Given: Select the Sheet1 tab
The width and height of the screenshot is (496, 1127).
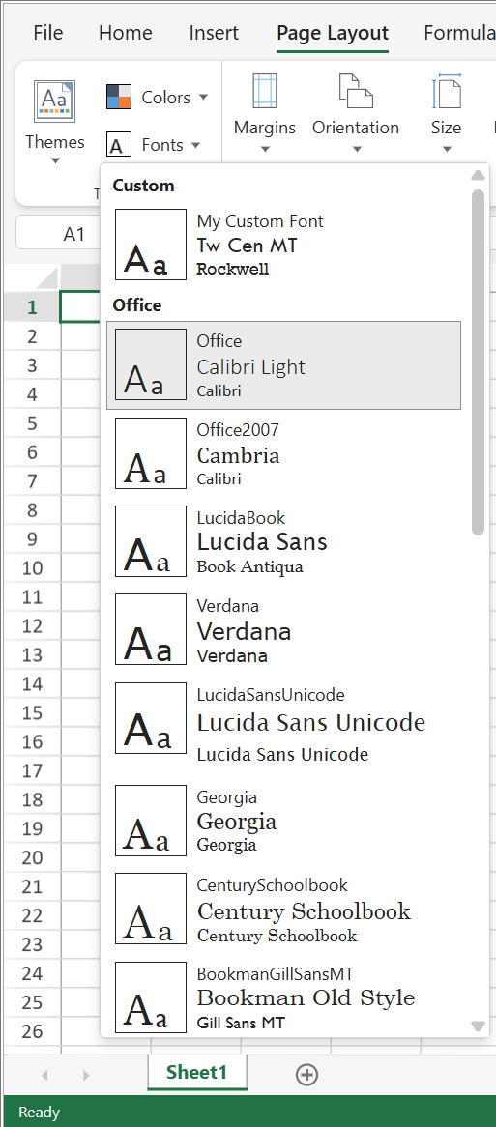Looking at the screenshot, I should point(197,1072).
